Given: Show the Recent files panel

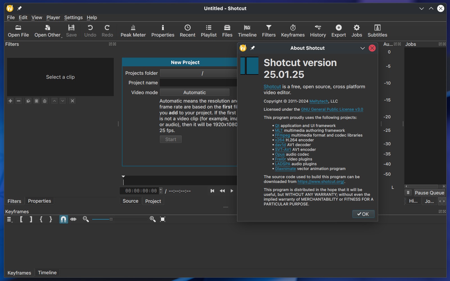Looking at the screenshot, I should 188,31.
